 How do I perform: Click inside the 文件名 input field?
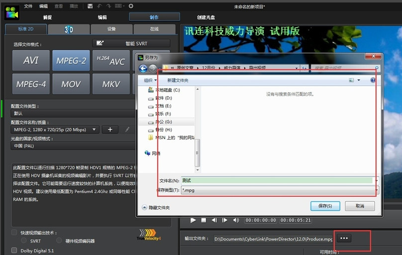coord(276,180)
